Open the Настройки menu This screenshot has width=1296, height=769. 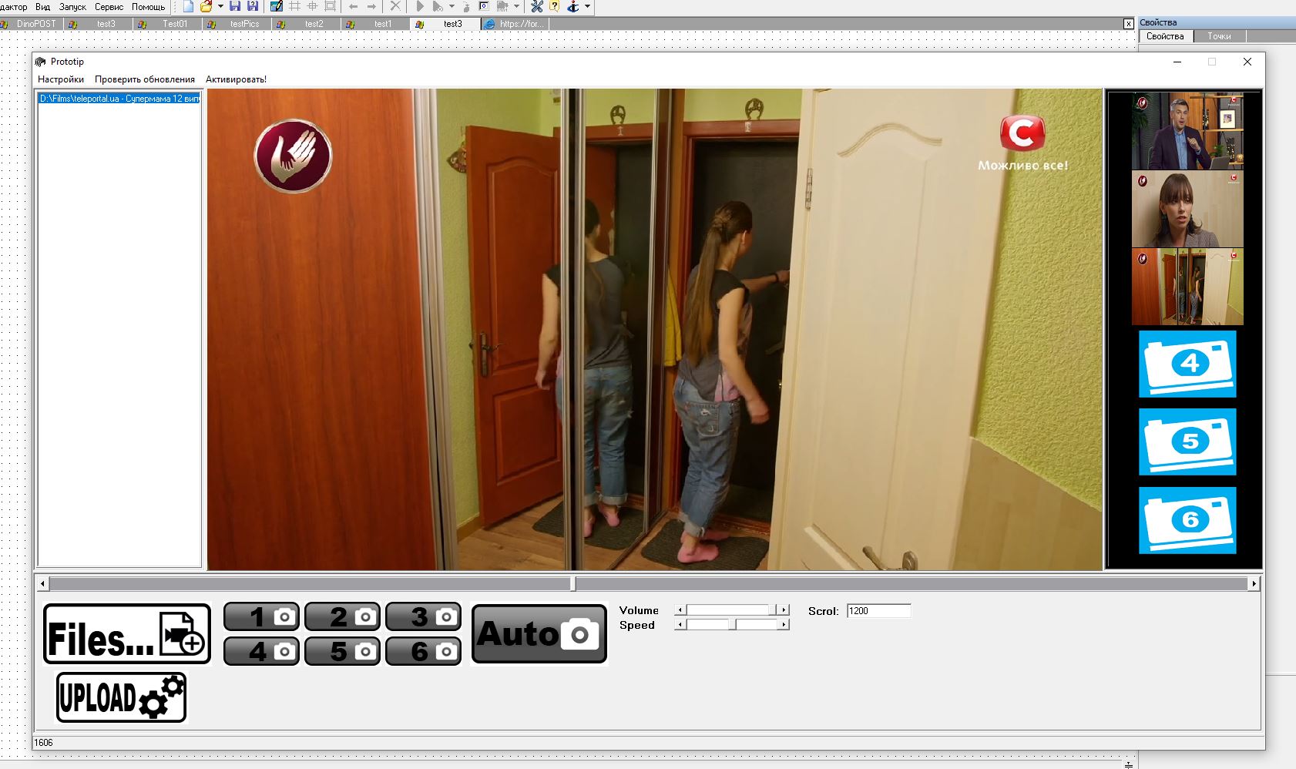tap(61, 79)
